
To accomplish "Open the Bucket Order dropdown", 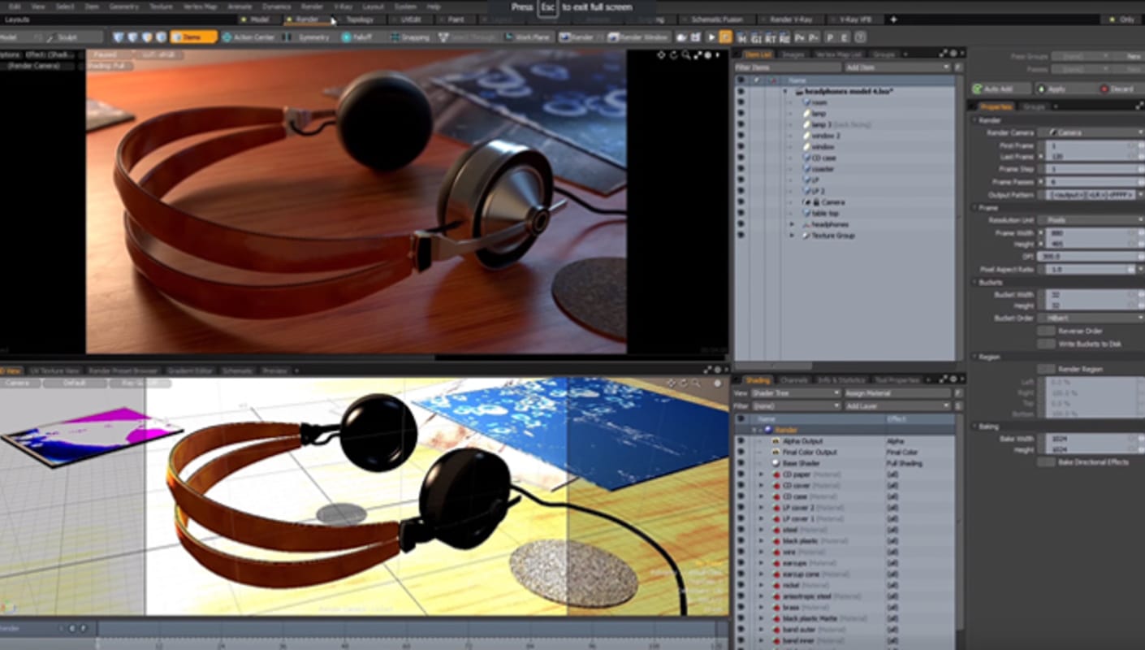I will 1090,318.
